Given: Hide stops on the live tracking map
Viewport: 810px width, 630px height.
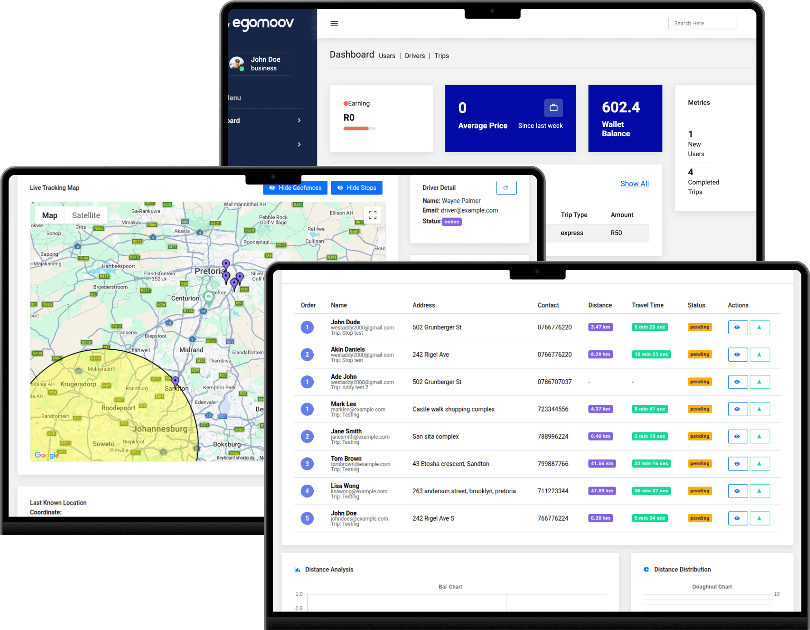Looking at the screenshot, I should 356,188.
